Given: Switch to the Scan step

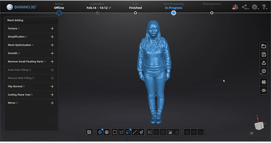Looking at the screenshot, I should (135, 13).
